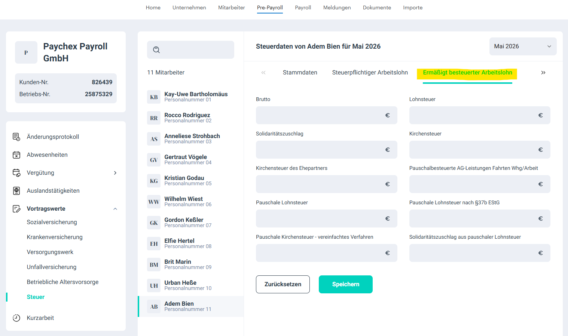Image resolution: width=568 pixels, height=336 pixels.
Task: Click the search magnifier icon
Action: pos(156,50)
